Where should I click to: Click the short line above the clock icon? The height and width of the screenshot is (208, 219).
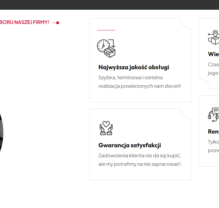point(106,30)
